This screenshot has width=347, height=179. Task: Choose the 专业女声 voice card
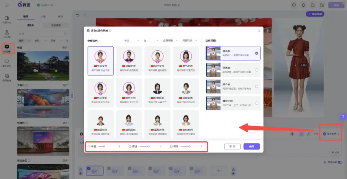pyautogui.click(x=101, y=61)
